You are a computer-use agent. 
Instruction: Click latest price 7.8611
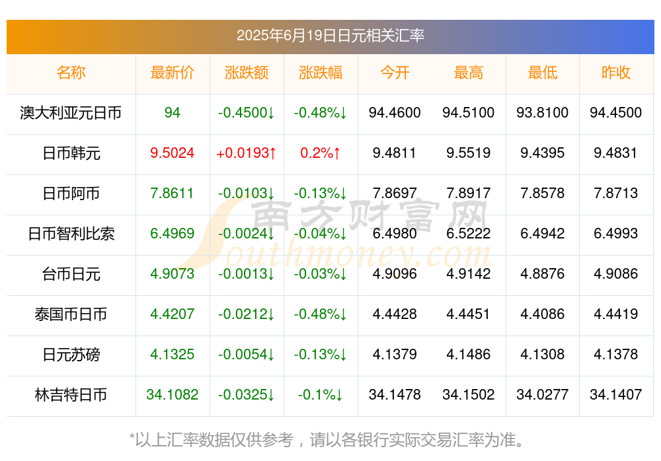(x=172, y=194)
